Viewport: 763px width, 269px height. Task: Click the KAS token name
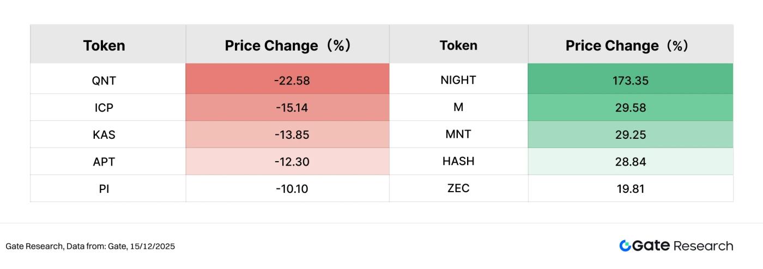[104, 134]
